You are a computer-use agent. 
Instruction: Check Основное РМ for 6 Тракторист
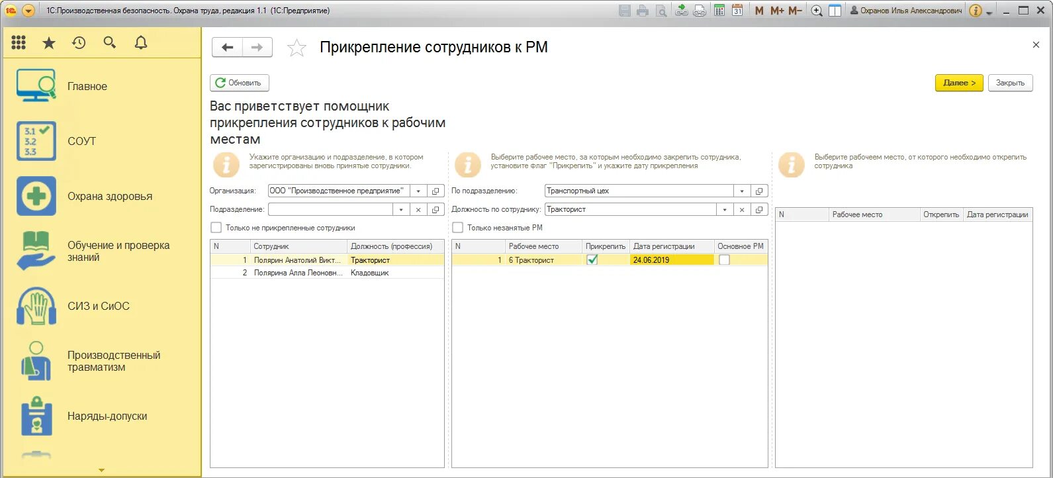[724, 260]
